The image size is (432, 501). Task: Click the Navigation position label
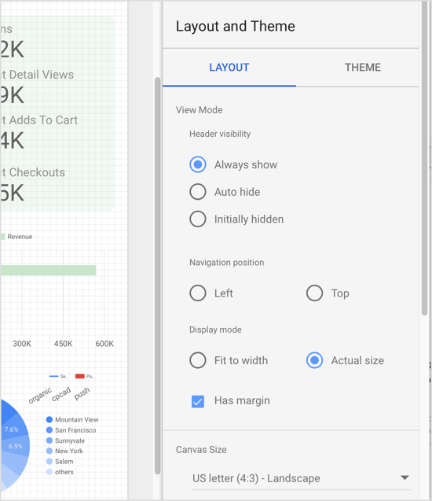[226, 263]
